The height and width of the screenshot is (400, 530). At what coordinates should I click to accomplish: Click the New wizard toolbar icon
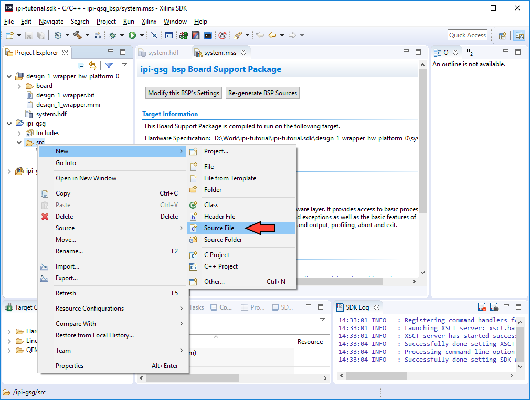click(9, 35)
